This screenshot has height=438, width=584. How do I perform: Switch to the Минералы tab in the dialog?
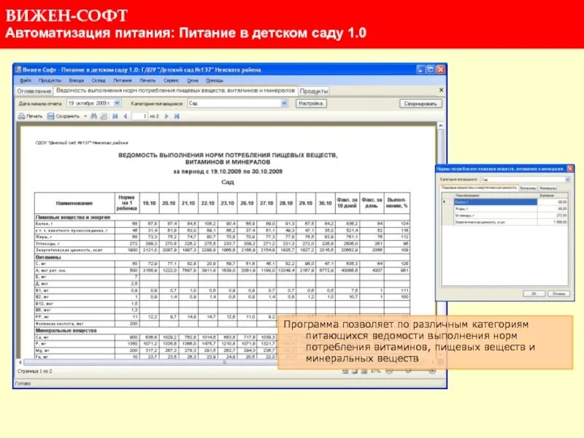pyautogui.click(x=547, y=188)
